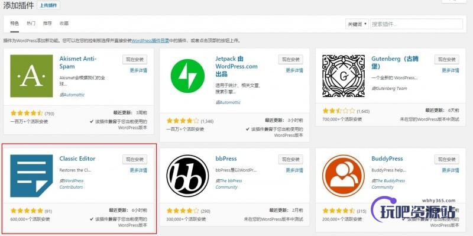This screenshot has height=236, width=473.
Task: Open 更多详情 for Classic Editor
Action: tap(138, 170)
